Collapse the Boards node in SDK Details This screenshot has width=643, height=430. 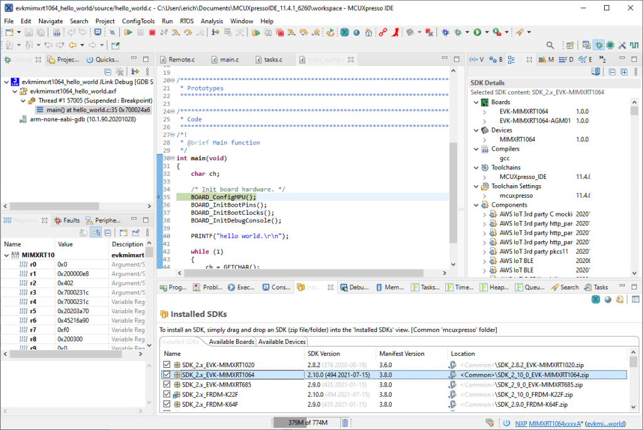pyautogui.click(x=475, y=102)
